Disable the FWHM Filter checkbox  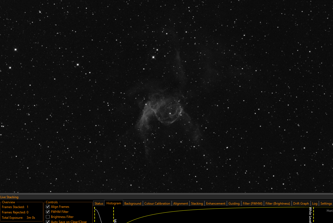48,212
